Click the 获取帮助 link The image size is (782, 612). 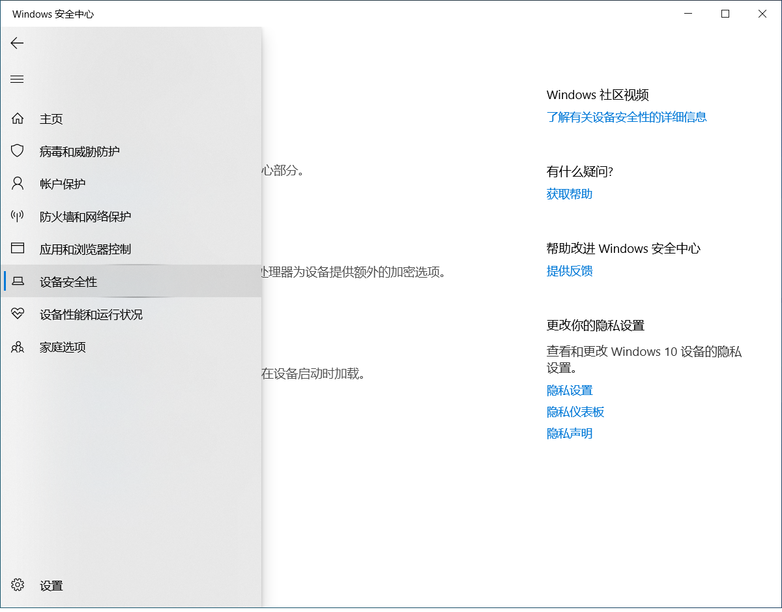[x=569, y=194]
